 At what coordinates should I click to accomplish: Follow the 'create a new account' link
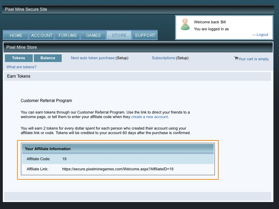point(150,117)
